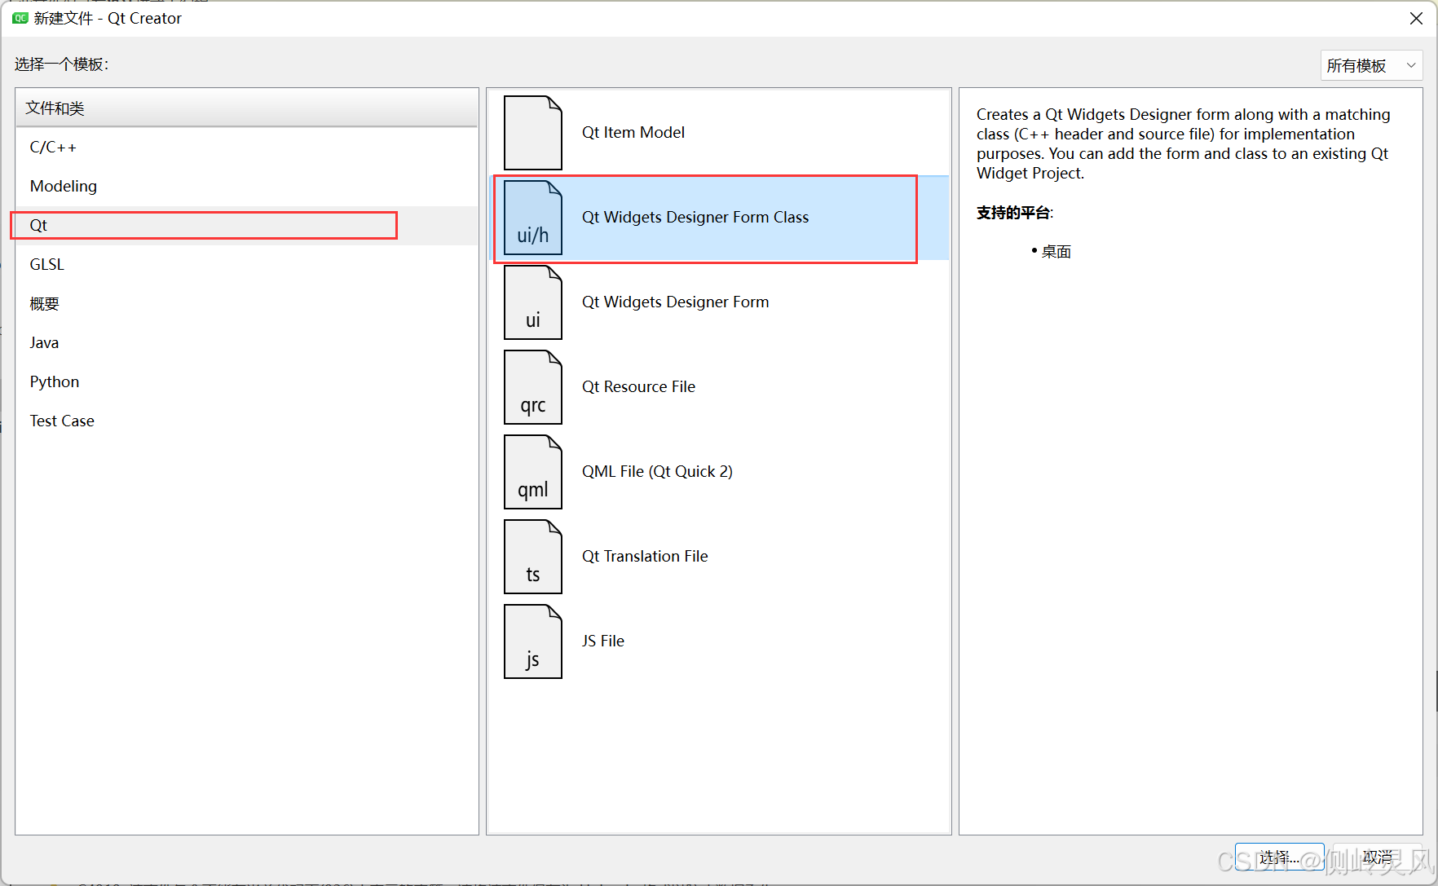
Task: Select the Test Case category
Action: click(246, 421)
